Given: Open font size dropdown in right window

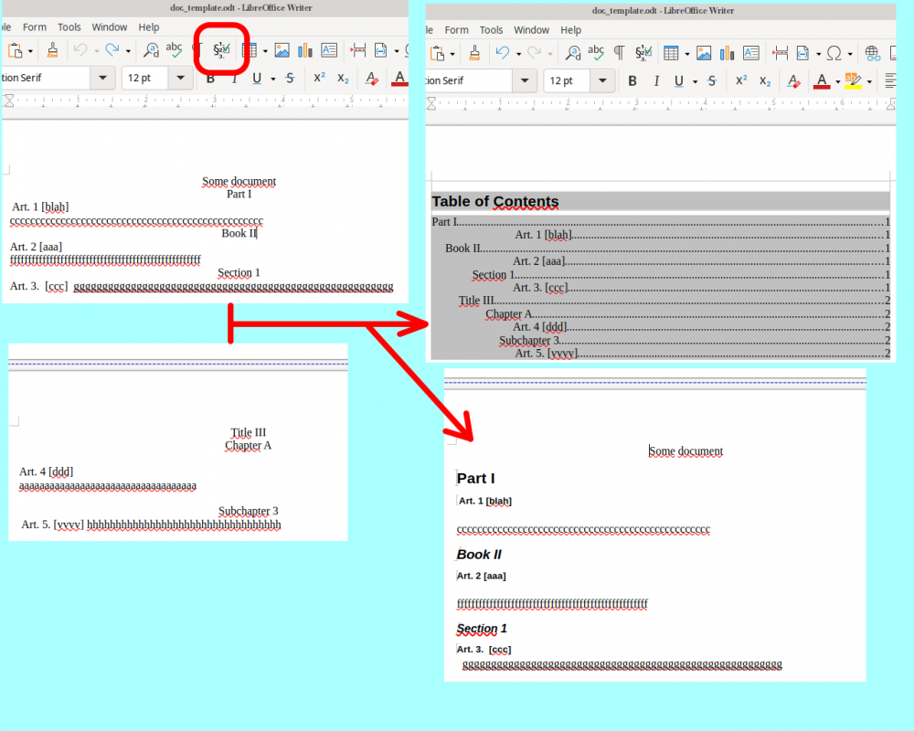Looking at the screenshot, I should click(x=602, y=80).
